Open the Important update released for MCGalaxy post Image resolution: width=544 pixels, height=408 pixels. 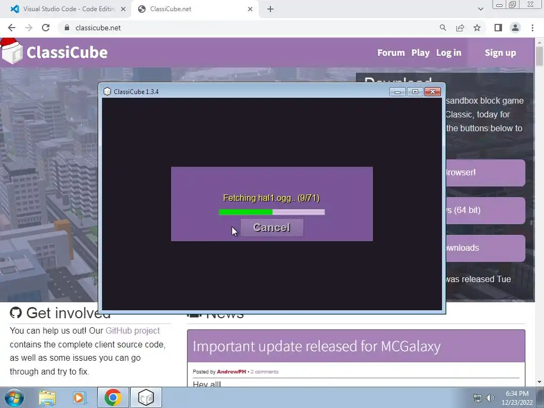click(317, 346)
